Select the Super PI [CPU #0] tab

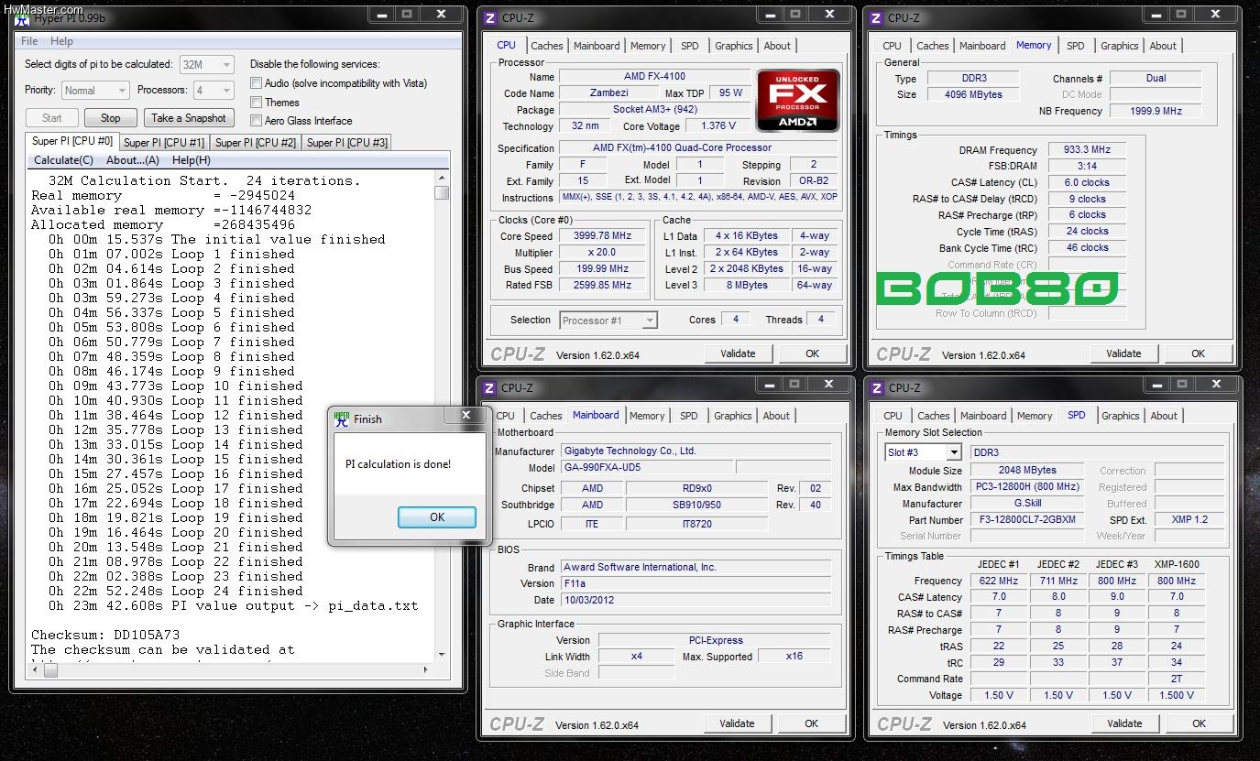(x=72, y=141)
